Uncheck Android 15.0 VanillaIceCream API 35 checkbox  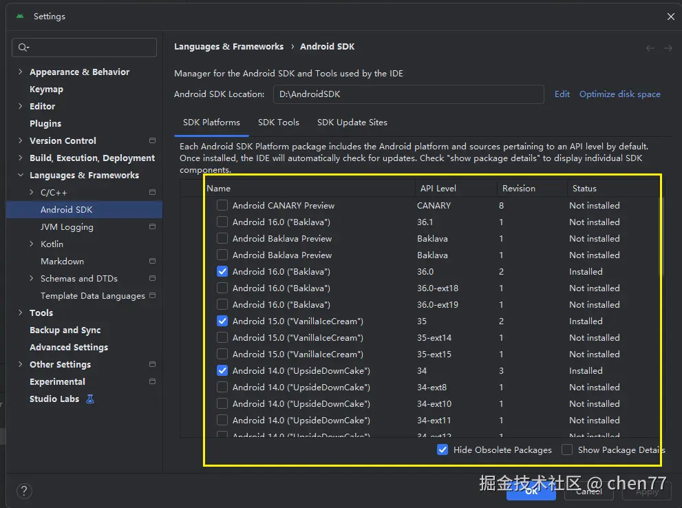[222, 321]
